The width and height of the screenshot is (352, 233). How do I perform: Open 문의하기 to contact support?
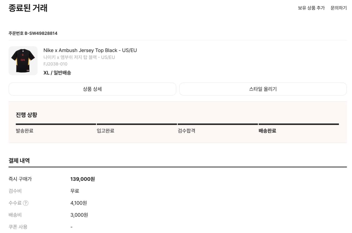(338, 8)
